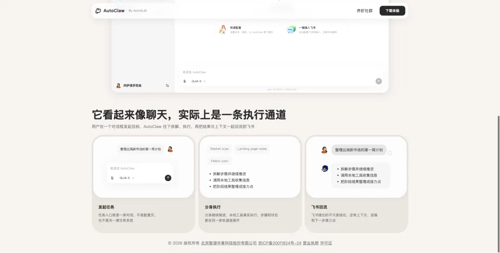The height and width of the screenshot is (253, 500).
Task: Click 把阶段结果整理成接力点 in 飞书回流 card
Action: (x=361, y=182)
